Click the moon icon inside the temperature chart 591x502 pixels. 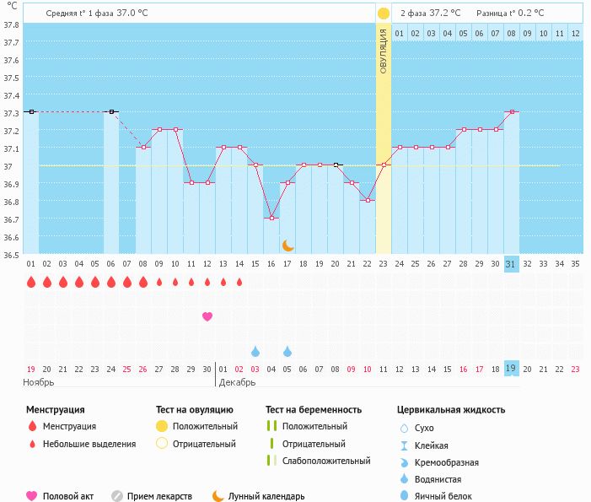[288, 245]
